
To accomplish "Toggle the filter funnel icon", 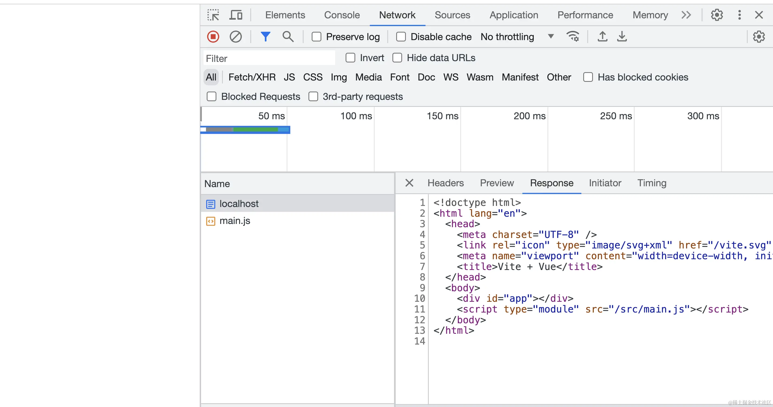I will pos(265,37).
